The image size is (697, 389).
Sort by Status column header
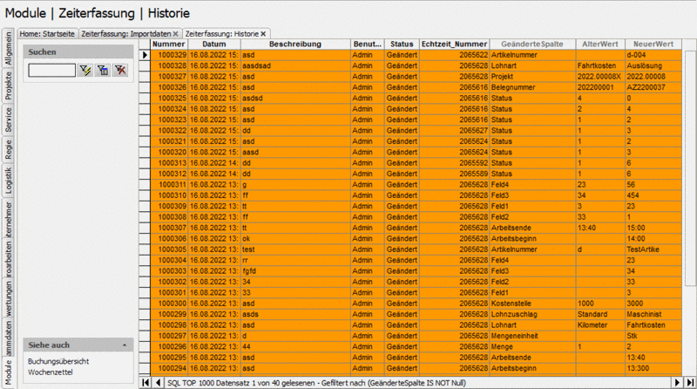coord(402,44)
